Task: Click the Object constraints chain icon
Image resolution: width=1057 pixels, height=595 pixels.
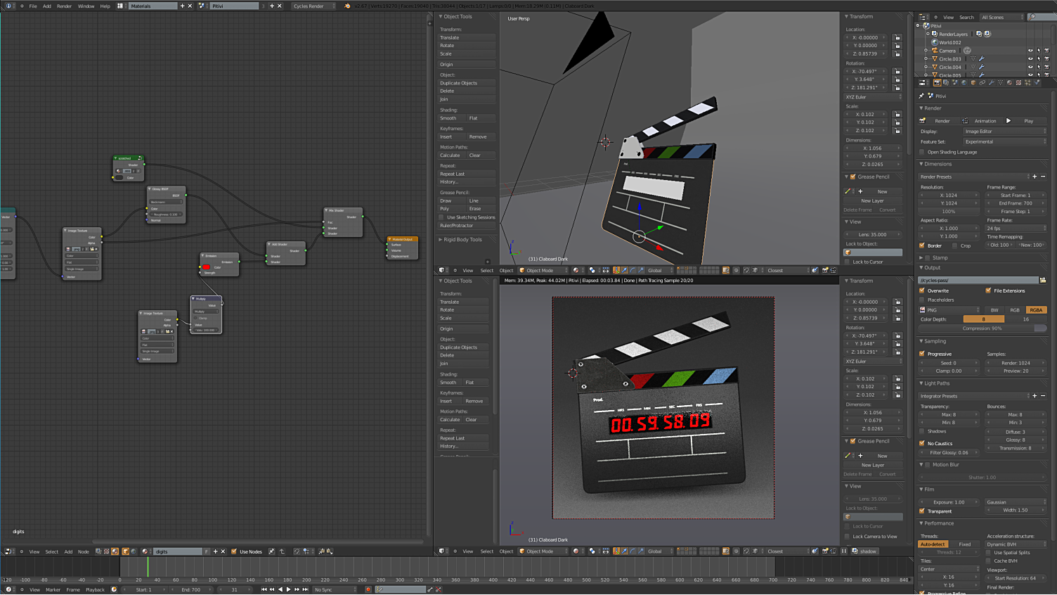Action: (982, 83)
